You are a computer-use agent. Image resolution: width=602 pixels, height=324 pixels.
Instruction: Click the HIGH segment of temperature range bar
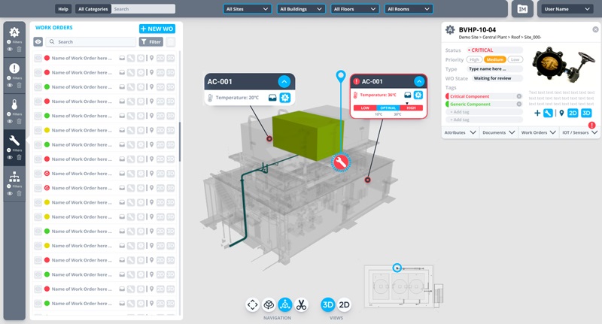(x=412, y=107)
